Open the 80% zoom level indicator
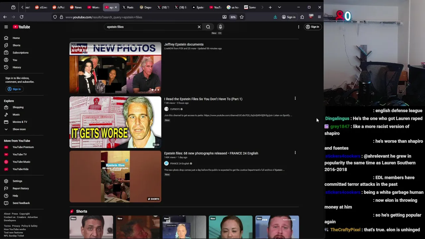The image size is (425, 239). 233,17
